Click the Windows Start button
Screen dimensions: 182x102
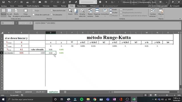(x=3, y=99)
